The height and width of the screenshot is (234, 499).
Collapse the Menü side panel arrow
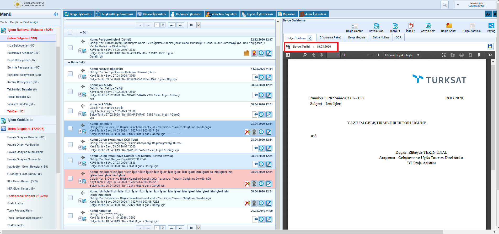(x=55, y=14)
